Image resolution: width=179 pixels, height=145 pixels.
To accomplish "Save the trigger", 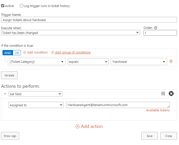I will coord(150,136).
